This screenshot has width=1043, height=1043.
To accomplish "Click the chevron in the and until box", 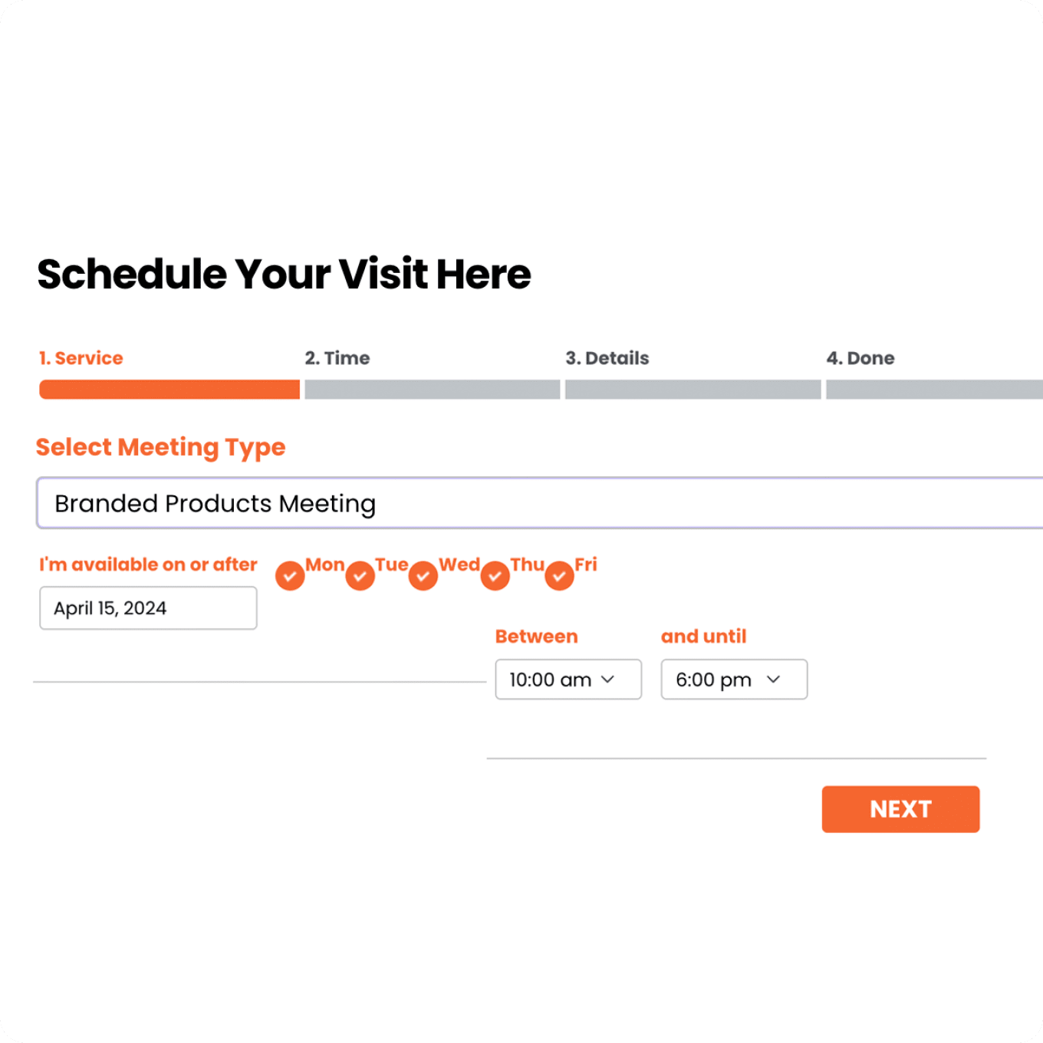I will coord(774,679).
